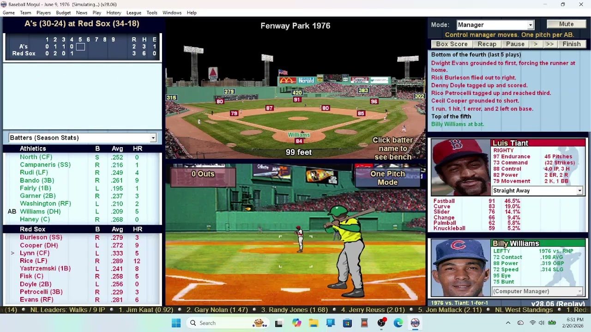Select Haney (C) in lineup
This screenshot has width=591, height=332.
click(35, 219)
